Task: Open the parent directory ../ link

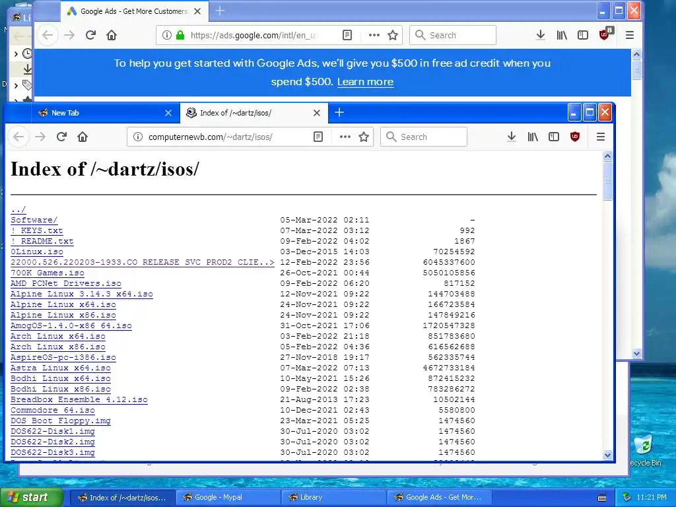Action: coord(18,209)
